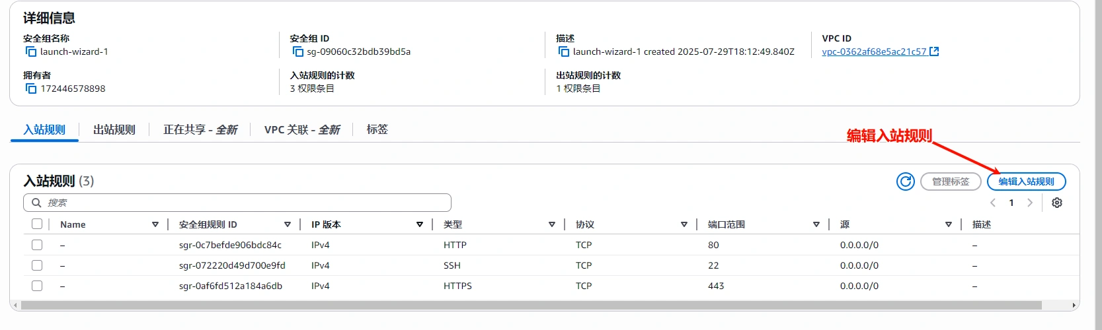
Task: Sort by the 类型 column arrow
Action: [552, 224]
